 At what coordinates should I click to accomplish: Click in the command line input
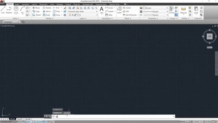point(113,117)
